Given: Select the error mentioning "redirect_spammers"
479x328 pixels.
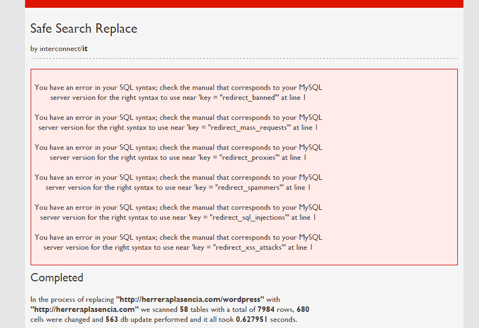Looking at the screenshot, I should coord(178,182).
